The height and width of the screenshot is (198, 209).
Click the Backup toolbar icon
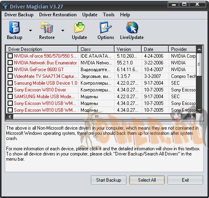[x=14, y=28]
